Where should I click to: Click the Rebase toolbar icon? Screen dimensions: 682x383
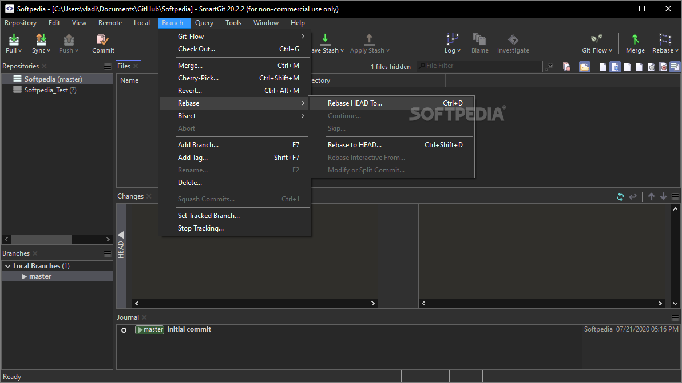665,39
